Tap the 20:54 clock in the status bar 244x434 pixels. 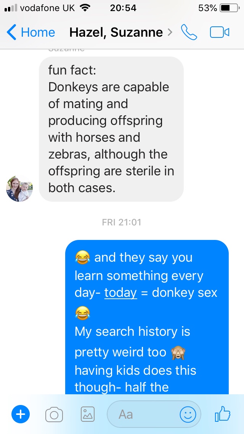click(123, 8)
